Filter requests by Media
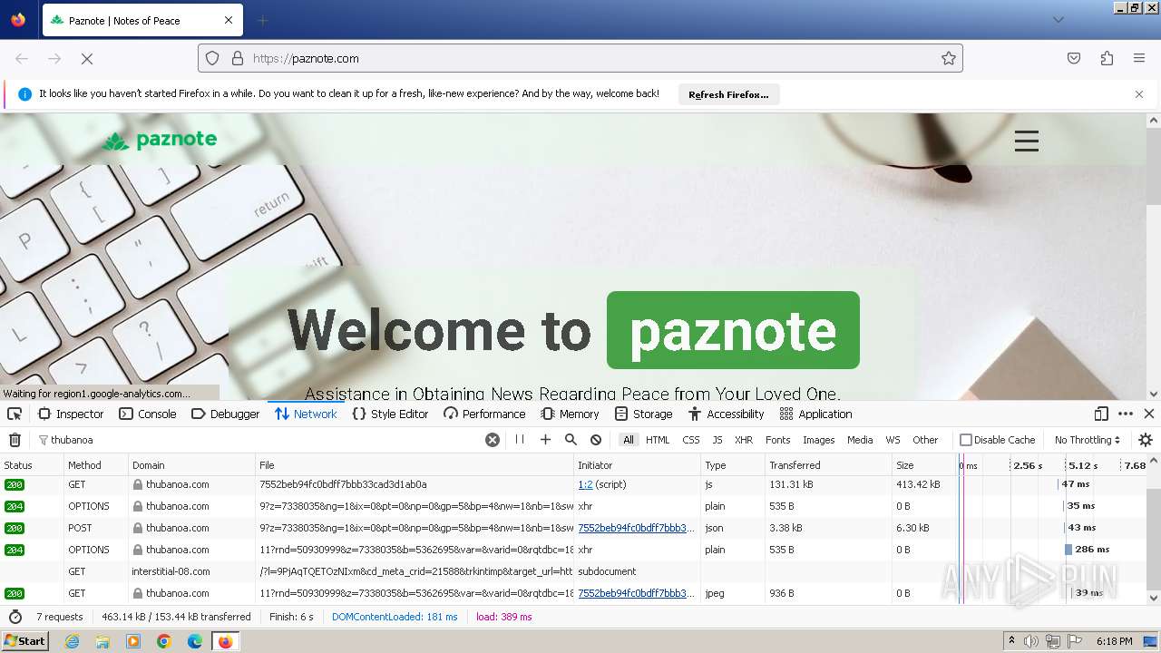Image resolution: width=1161 pixels, height=653 pixels. pyautogui.click(x=860, y=440)
